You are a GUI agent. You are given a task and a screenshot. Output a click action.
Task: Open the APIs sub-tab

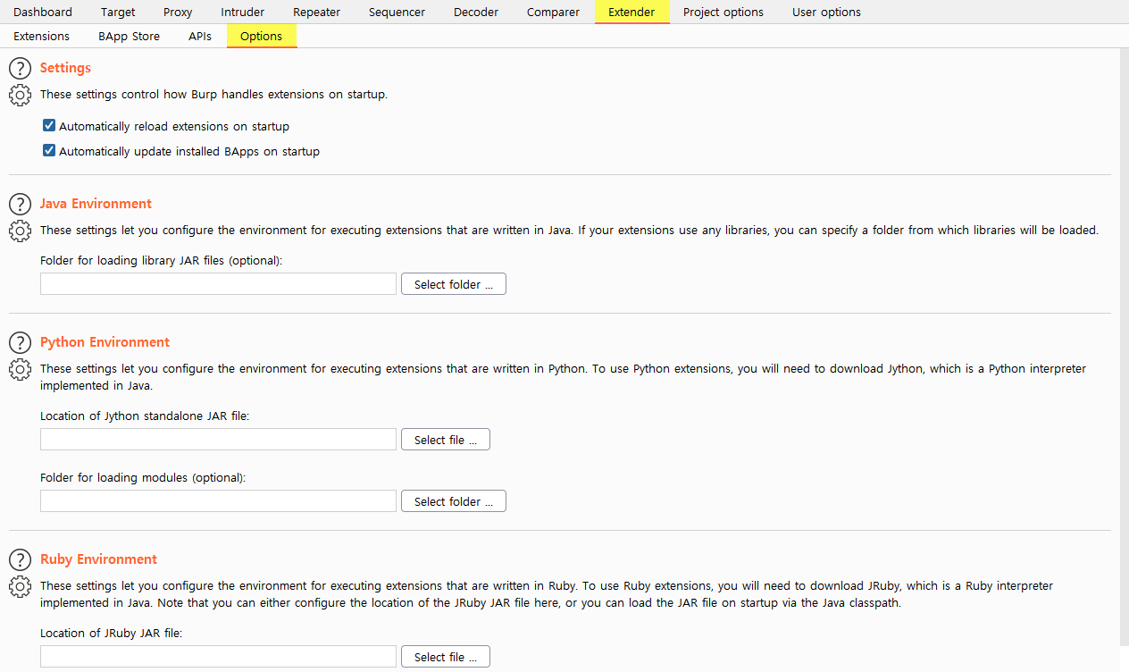coord(200,36)
